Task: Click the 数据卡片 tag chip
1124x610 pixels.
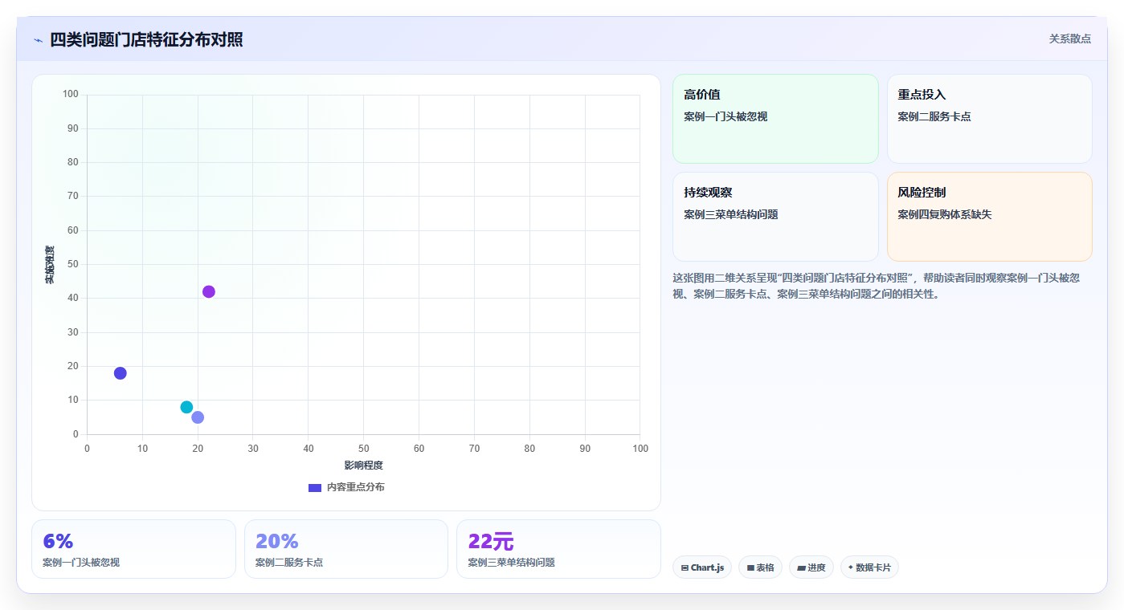Action: 869,567
